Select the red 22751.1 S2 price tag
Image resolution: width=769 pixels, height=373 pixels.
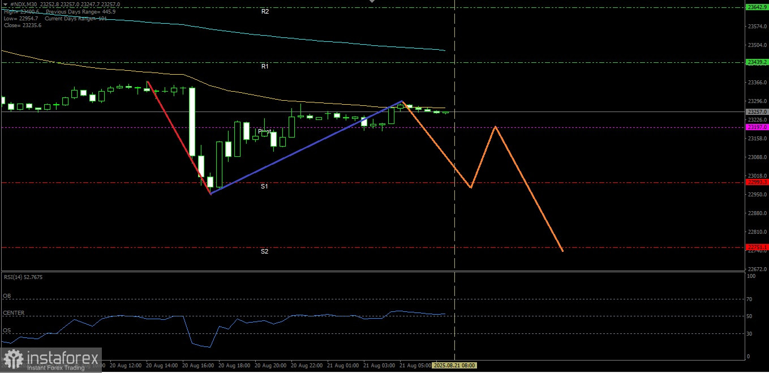[x=757, y=247]
